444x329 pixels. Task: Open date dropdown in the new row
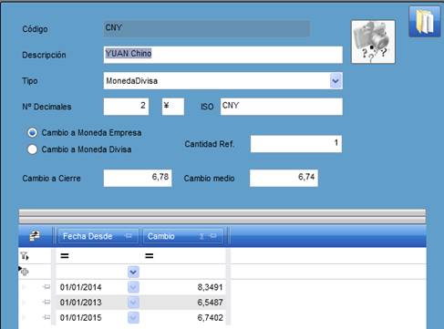133,272
